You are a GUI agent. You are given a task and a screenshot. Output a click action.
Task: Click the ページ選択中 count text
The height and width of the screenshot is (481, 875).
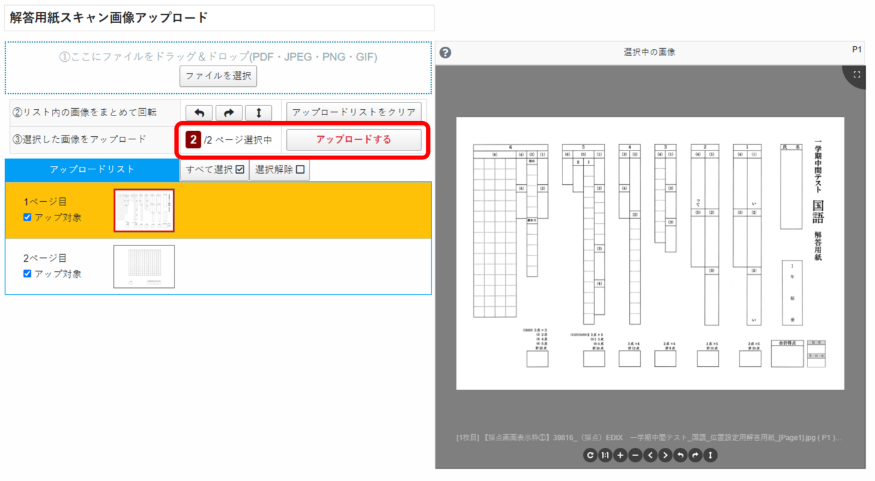pos(238,140)
